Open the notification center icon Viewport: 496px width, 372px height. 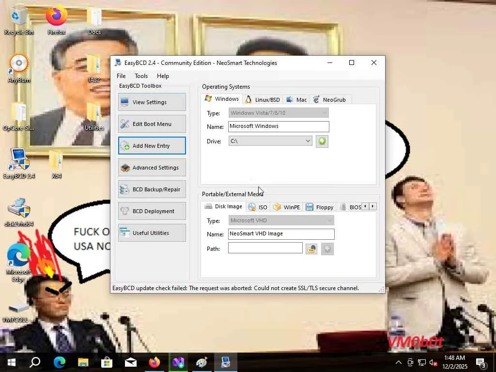point(481,363)
